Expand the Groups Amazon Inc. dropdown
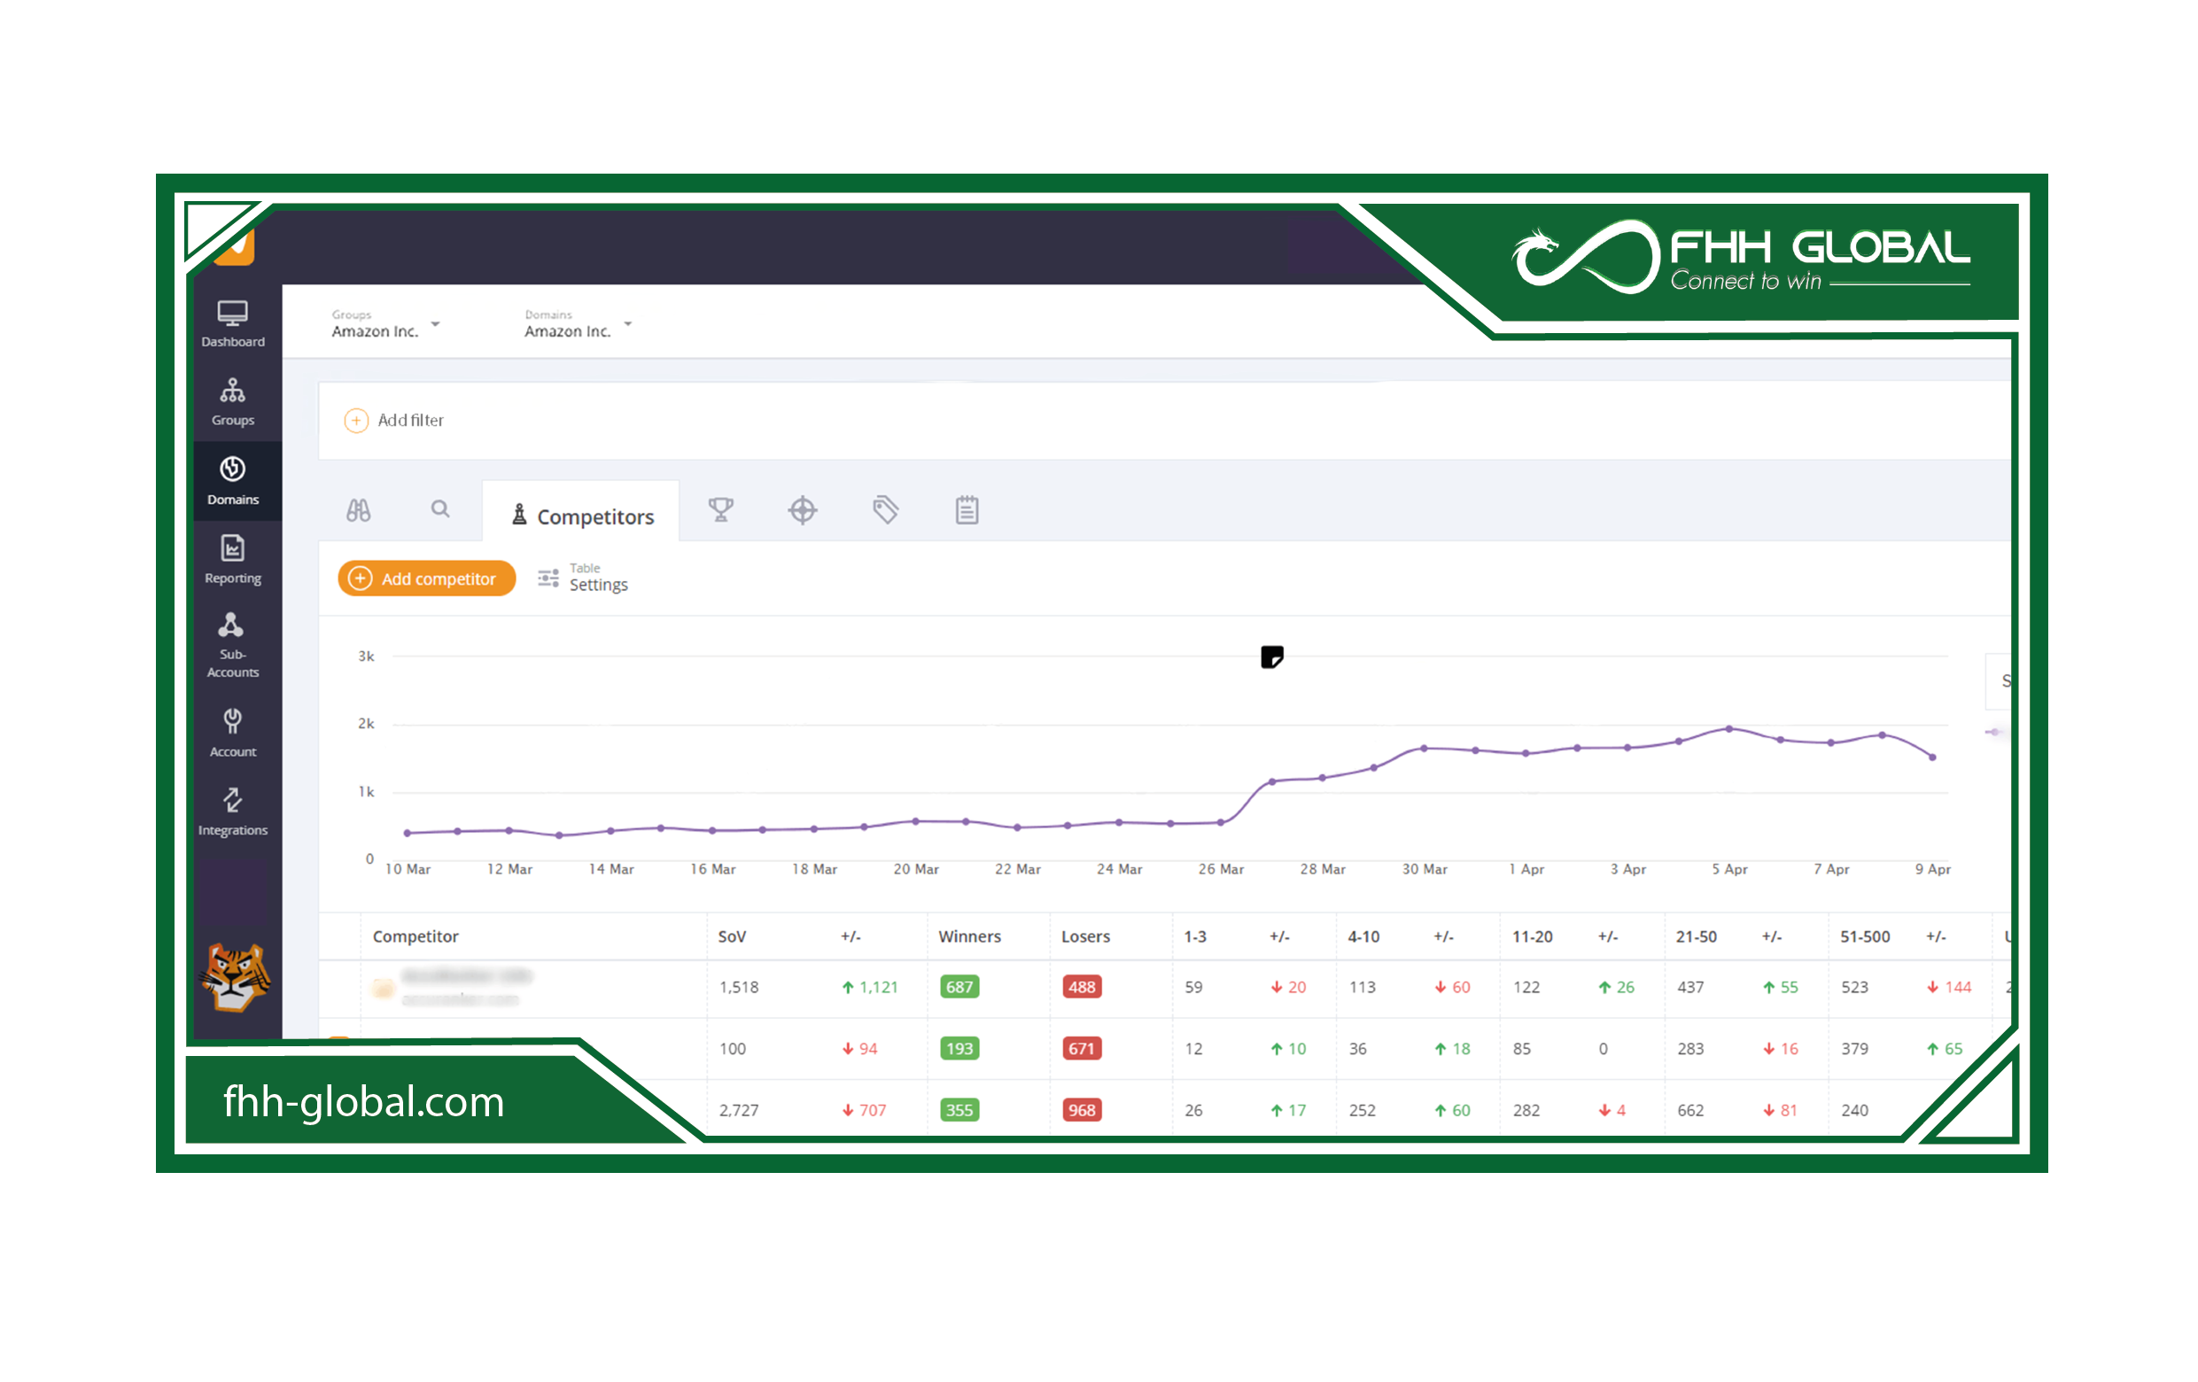Viewport: 2198px width, 1382px height. point(435,325)
